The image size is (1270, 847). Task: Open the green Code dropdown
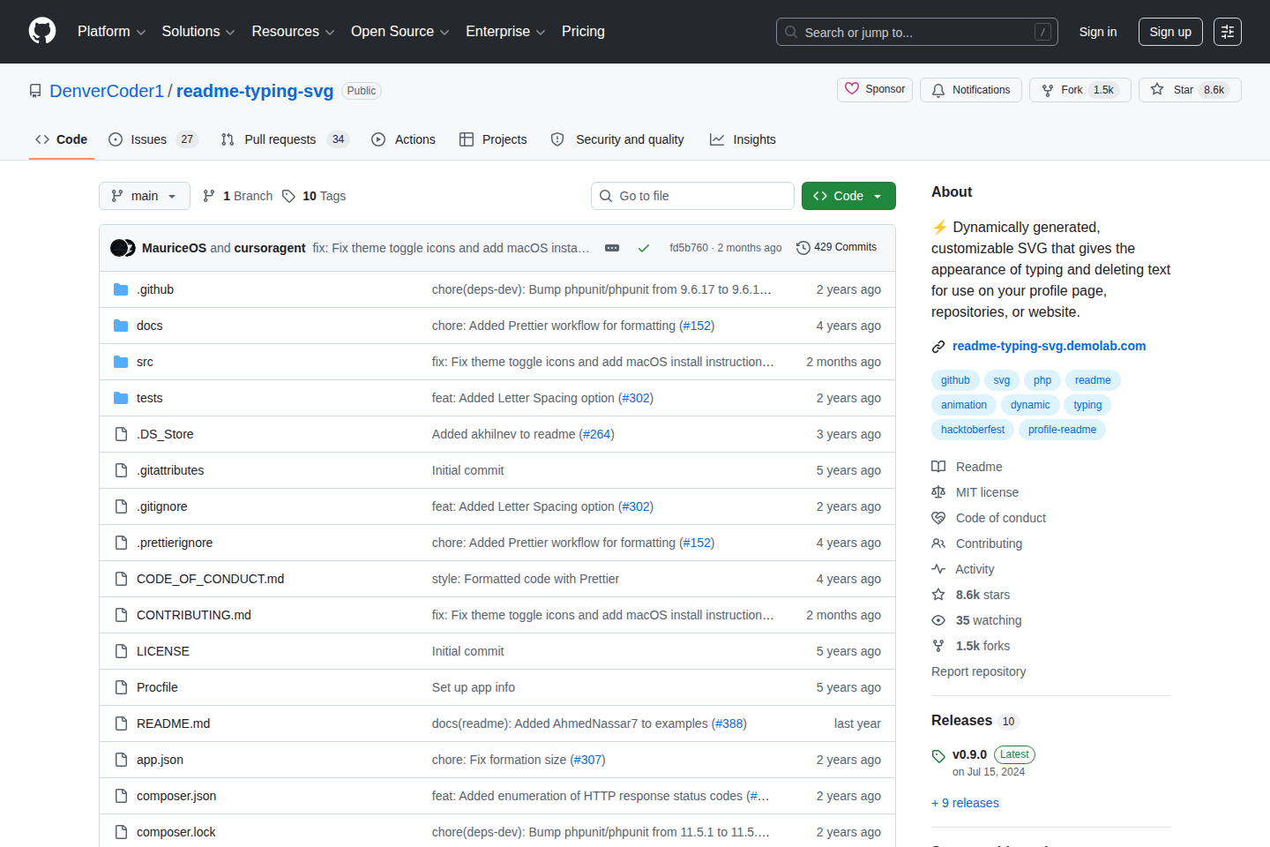tap(848, 195)
